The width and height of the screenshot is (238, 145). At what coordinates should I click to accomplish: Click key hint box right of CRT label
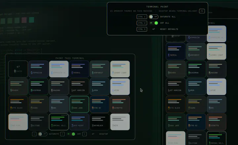[85, 134]
